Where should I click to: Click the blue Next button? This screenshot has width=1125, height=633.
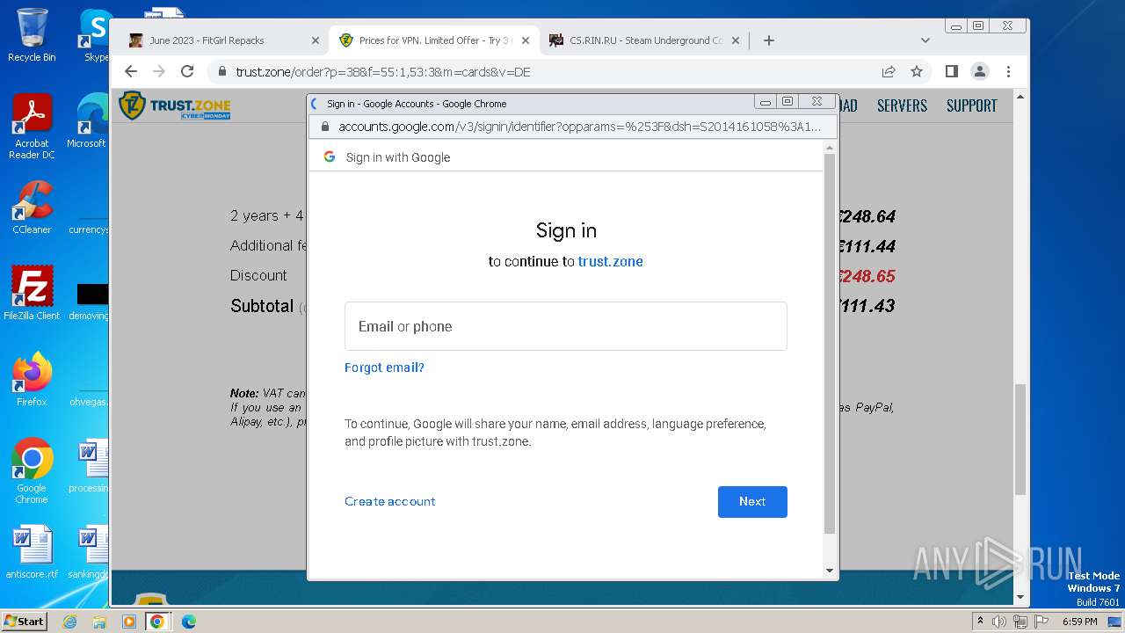tap(752, 501)
